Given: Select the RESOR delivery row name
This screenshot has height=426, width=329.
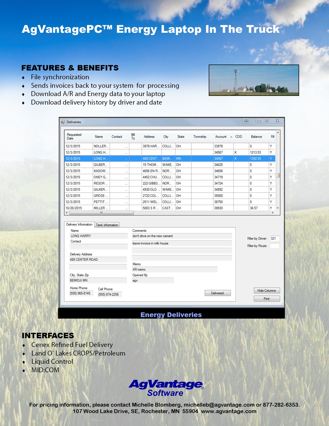Looking at the screenshot, I should click(x=101, y=183).
